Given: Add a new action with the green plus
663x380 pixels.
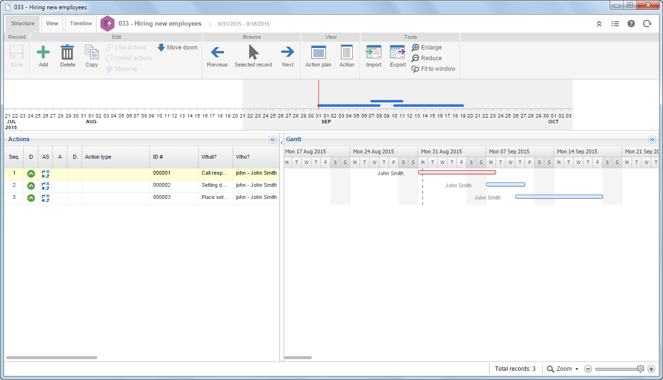Looking at the screenshot, I should pos(43,56).
